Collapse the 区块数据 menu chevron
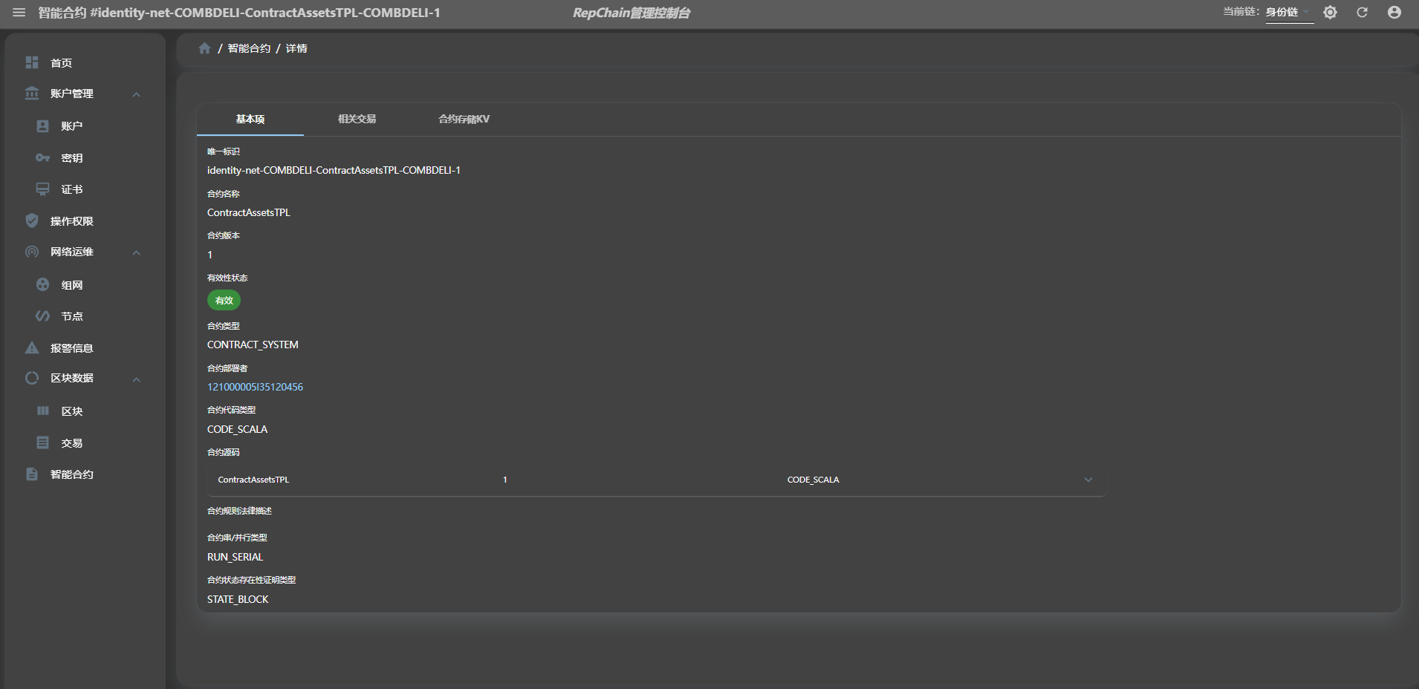This screenshot has height=689, width=1419. click(137, 379)
